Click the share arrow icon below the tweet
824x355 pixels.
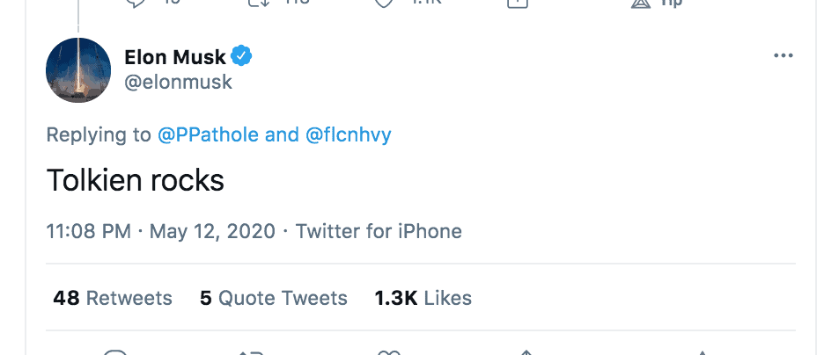pyautogui.click(x=526, y=351)
